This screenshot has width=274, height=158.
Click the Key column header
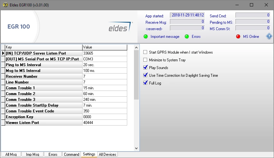tap(43, 47)
